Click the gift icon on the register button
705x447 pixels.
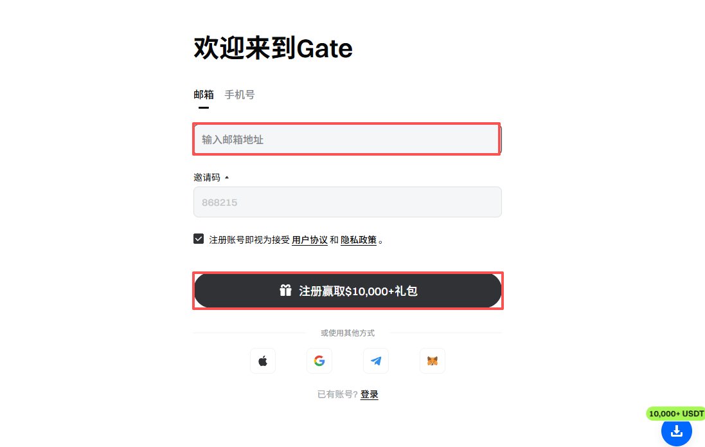tap(285, 290)
